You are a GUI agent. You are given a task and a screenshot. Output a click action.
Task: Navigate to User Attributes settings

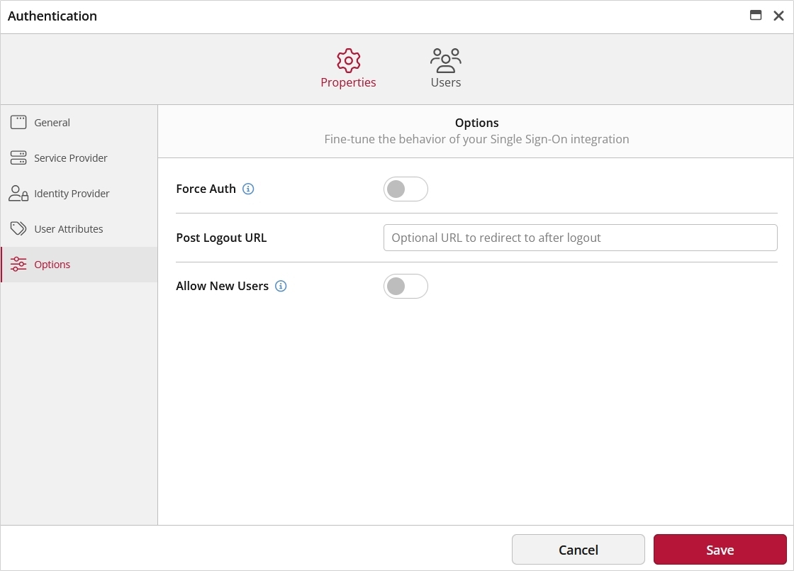68,228
